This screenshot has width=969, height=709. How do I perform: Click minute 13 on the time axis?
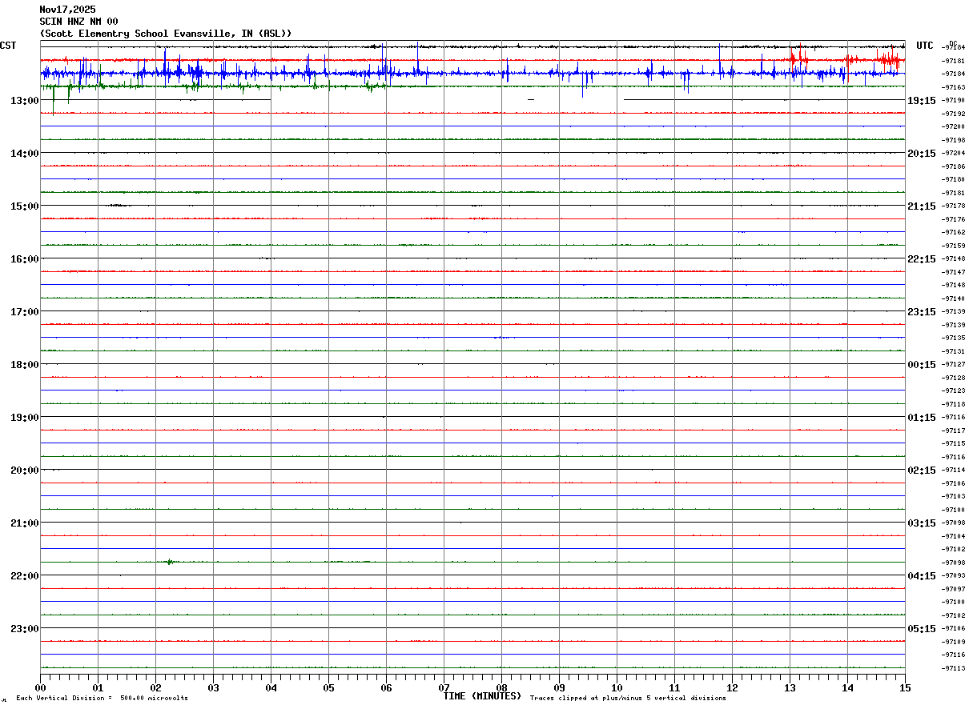[790, 688]
